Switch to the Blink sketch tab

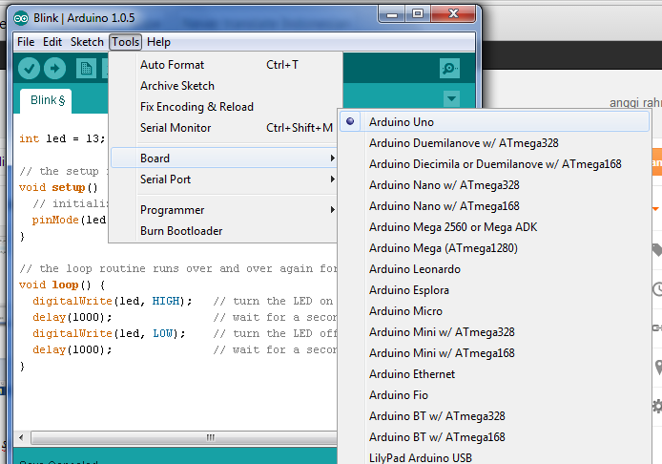[46, 101]
